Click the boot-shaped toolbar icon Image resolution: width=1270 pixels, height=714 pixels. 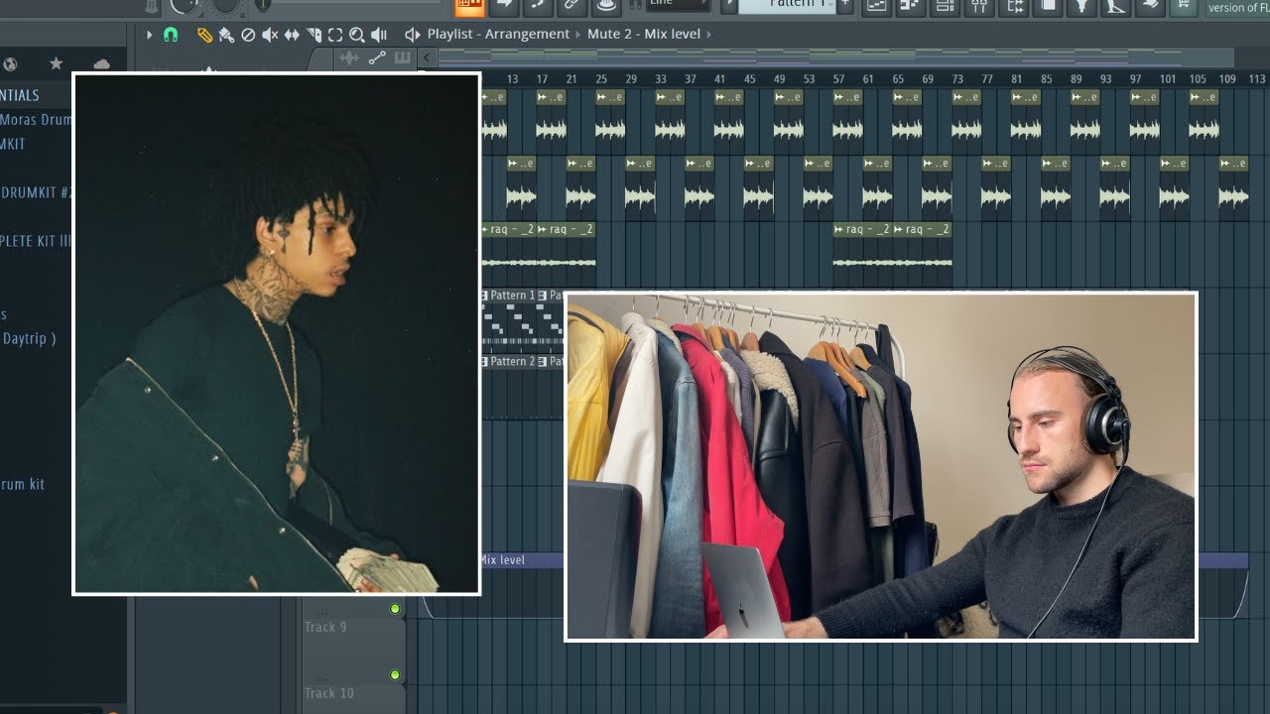[x=1116, y=6]
